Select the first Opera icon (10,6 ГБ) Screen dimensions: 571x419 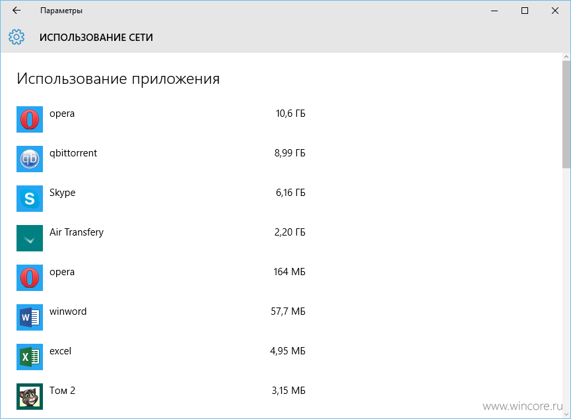[30, 119]
